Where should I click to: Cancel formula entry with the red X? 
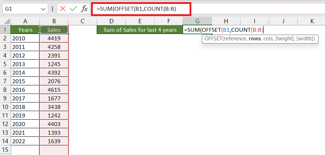pos(63,9)
